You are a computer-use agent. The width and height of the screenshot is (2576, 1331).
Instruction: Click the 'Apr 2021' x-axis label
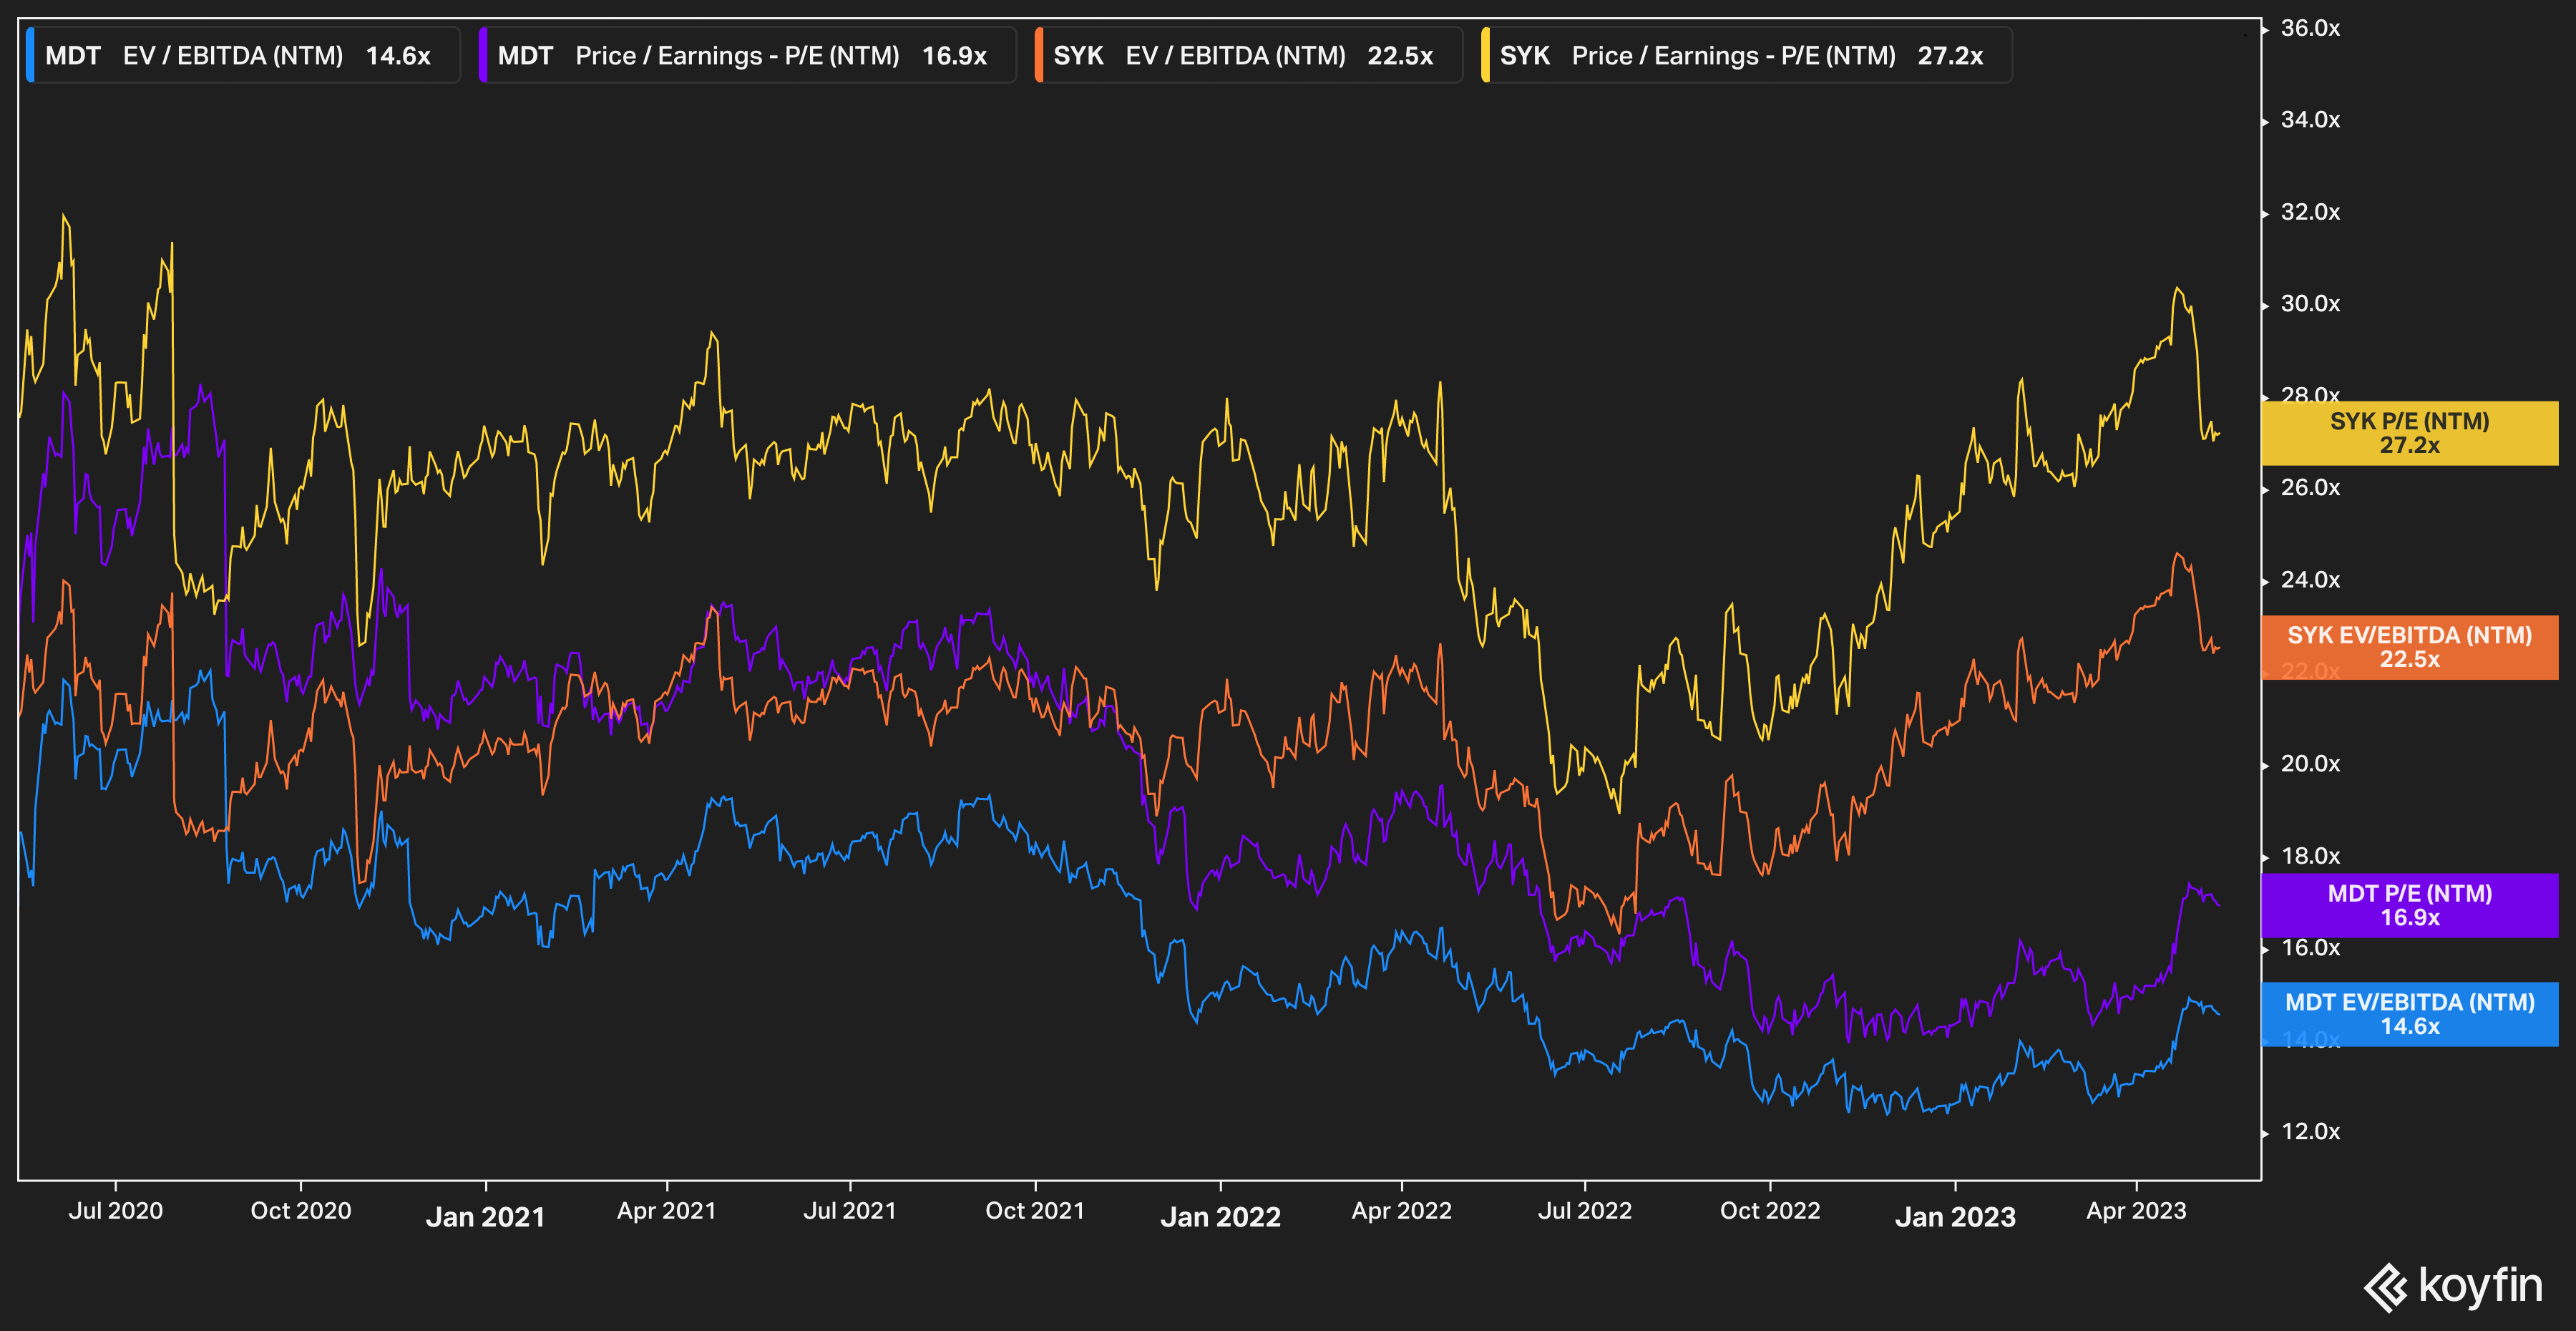click(x=667, y=1211)
